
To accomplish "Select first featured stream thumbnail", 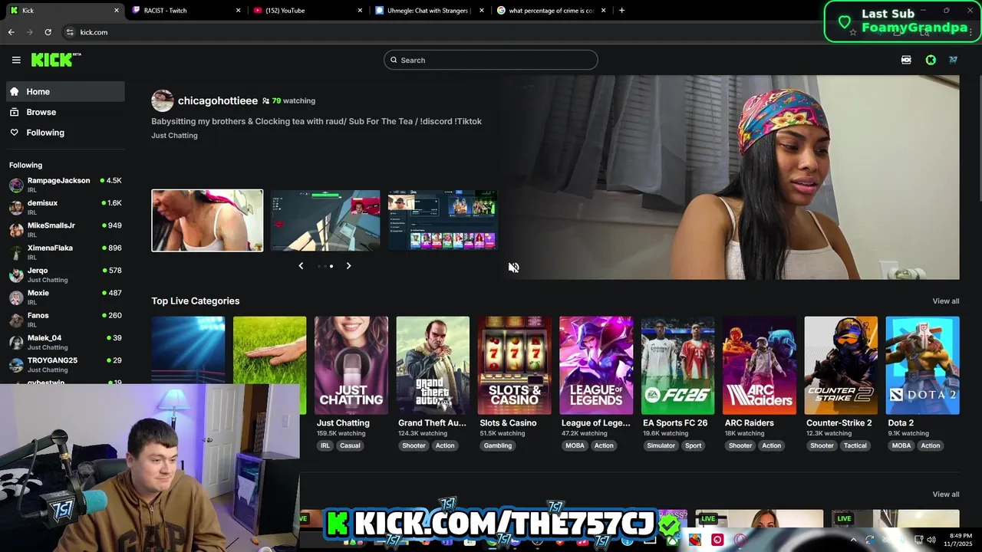I will 207,221.
